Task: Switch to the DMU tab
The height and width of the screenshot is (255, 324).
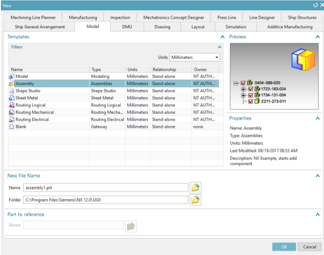Action: (x=127, y=27)
